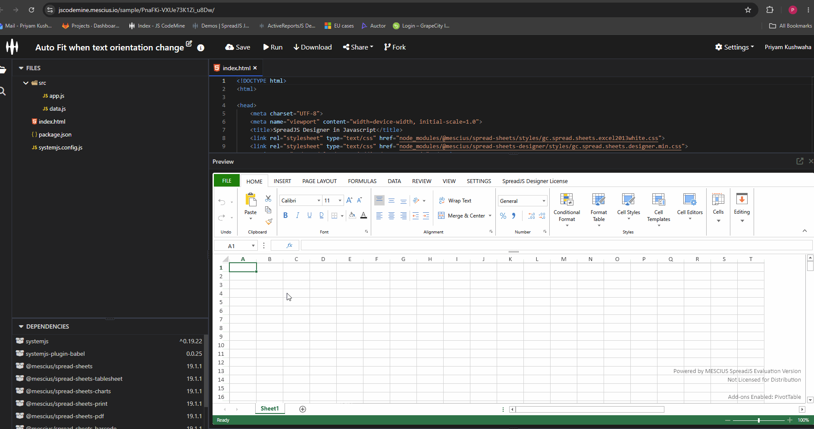Apply comma style number format
Screen dimensions: 814x429
[x=513, y=216]
